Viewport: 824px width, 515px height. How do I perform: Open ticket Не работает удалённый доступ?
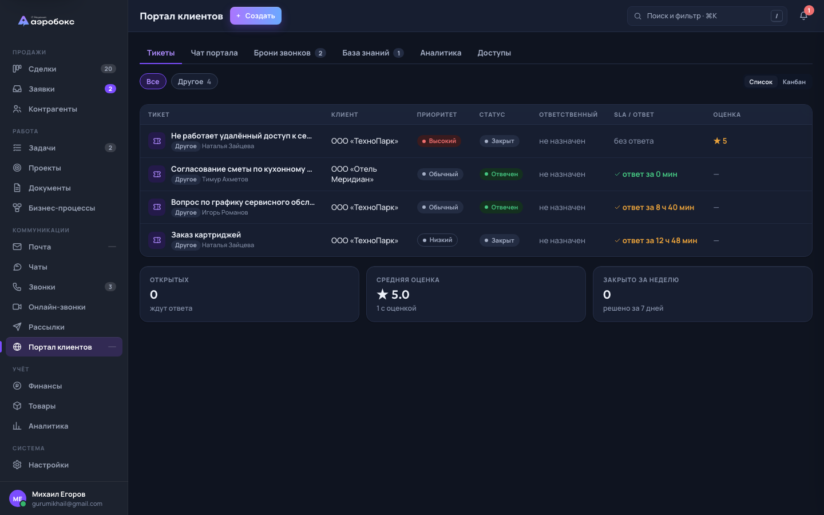coord(241,136)
